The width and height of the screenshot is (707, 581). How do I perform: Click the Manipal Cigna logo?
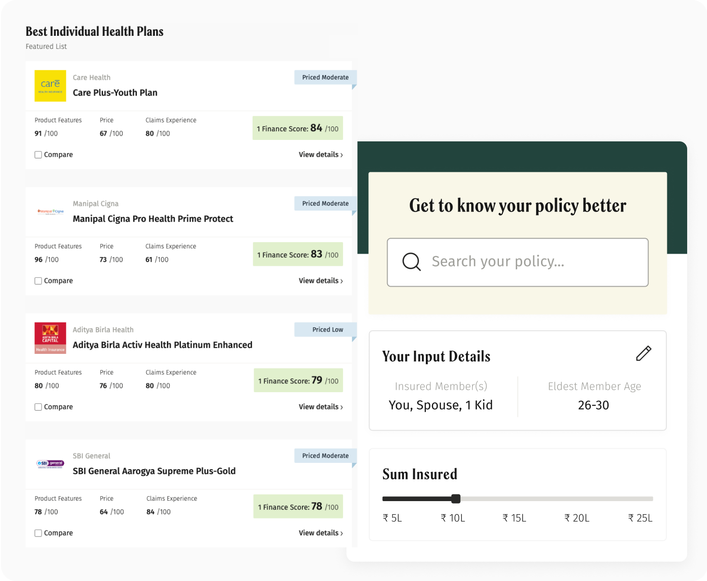pos(50,212)
